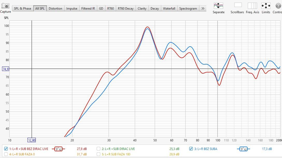
Task: Enable trace 2 L+R +SUB DIRAC LIVE
Action: point(98,149)
